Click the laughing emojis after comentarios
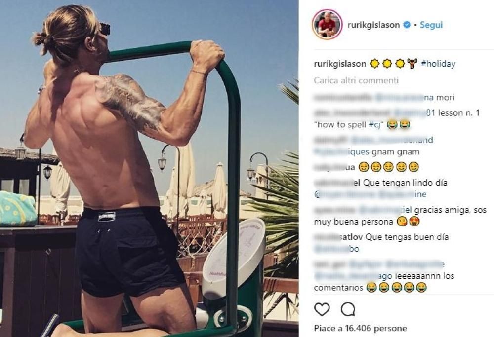The width and height of the screenshot is (494, 337). click(397, 288)
